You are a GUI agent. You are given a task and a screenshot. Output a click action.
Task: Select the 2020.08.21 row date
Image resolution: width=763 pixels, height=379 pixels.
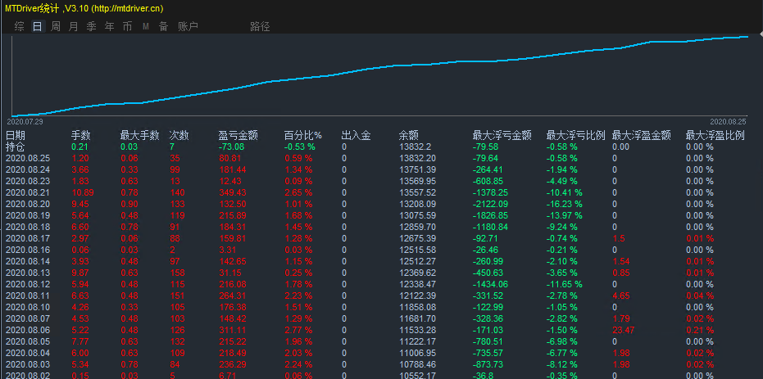tap(28, 192)
